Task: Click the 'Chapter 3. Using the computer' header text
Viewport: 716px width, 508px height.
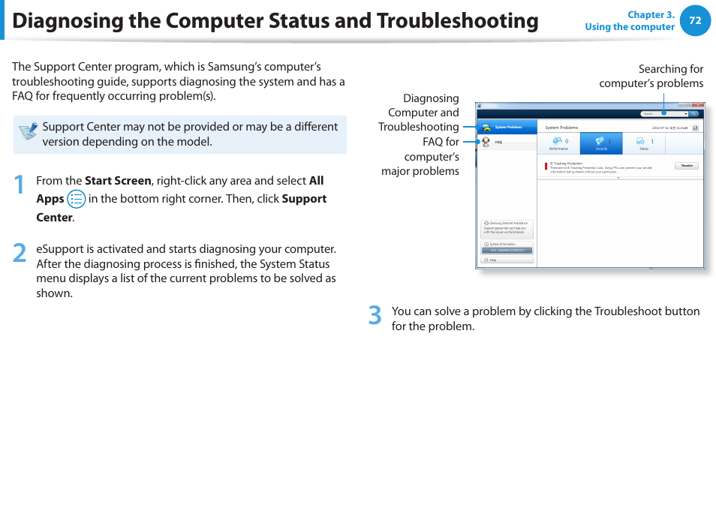Action: (x=630, y=21)
